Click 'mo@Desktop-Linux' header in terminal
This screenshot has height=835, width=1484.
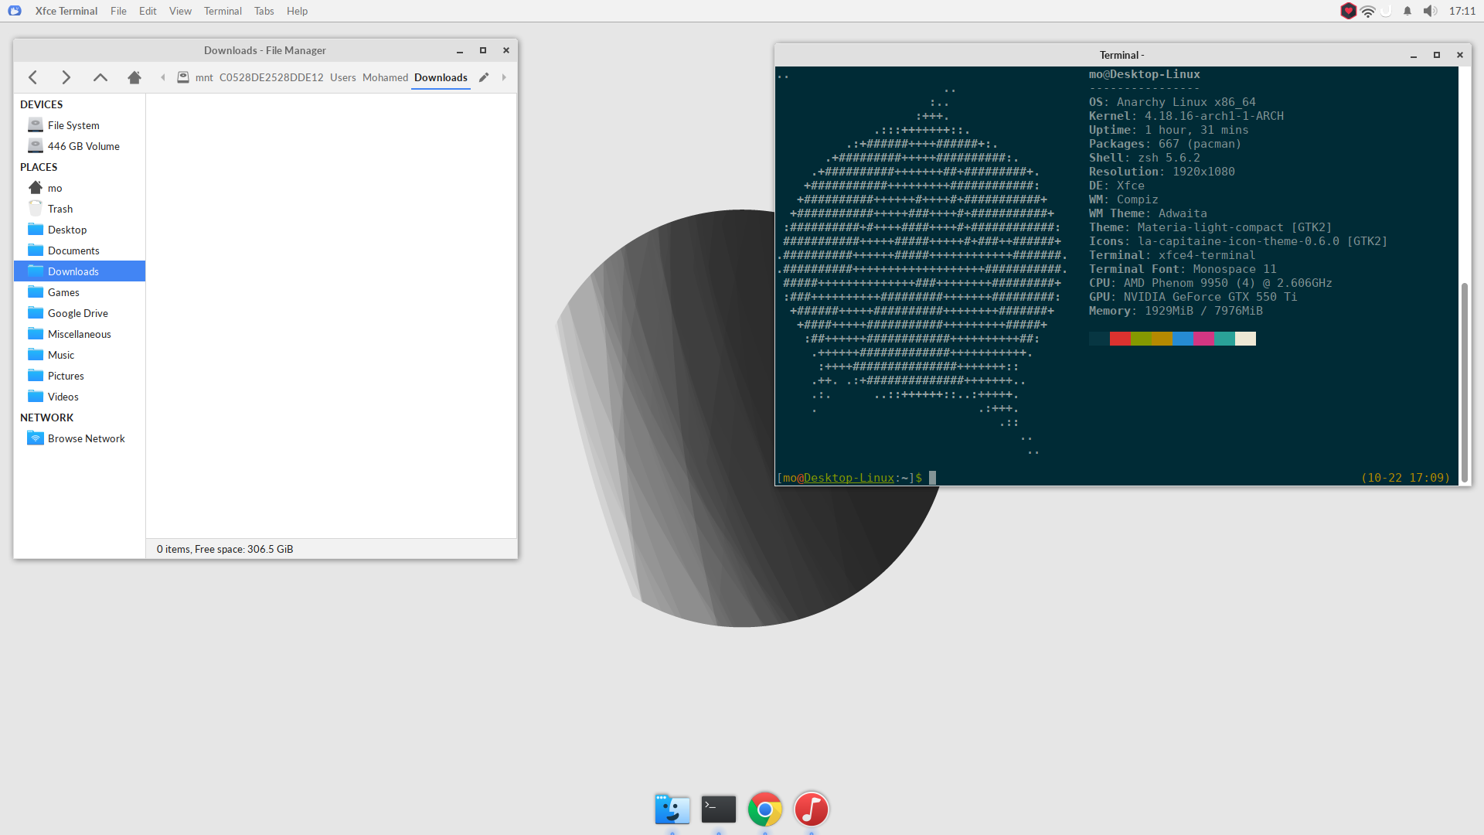[x=1145, y=74]
